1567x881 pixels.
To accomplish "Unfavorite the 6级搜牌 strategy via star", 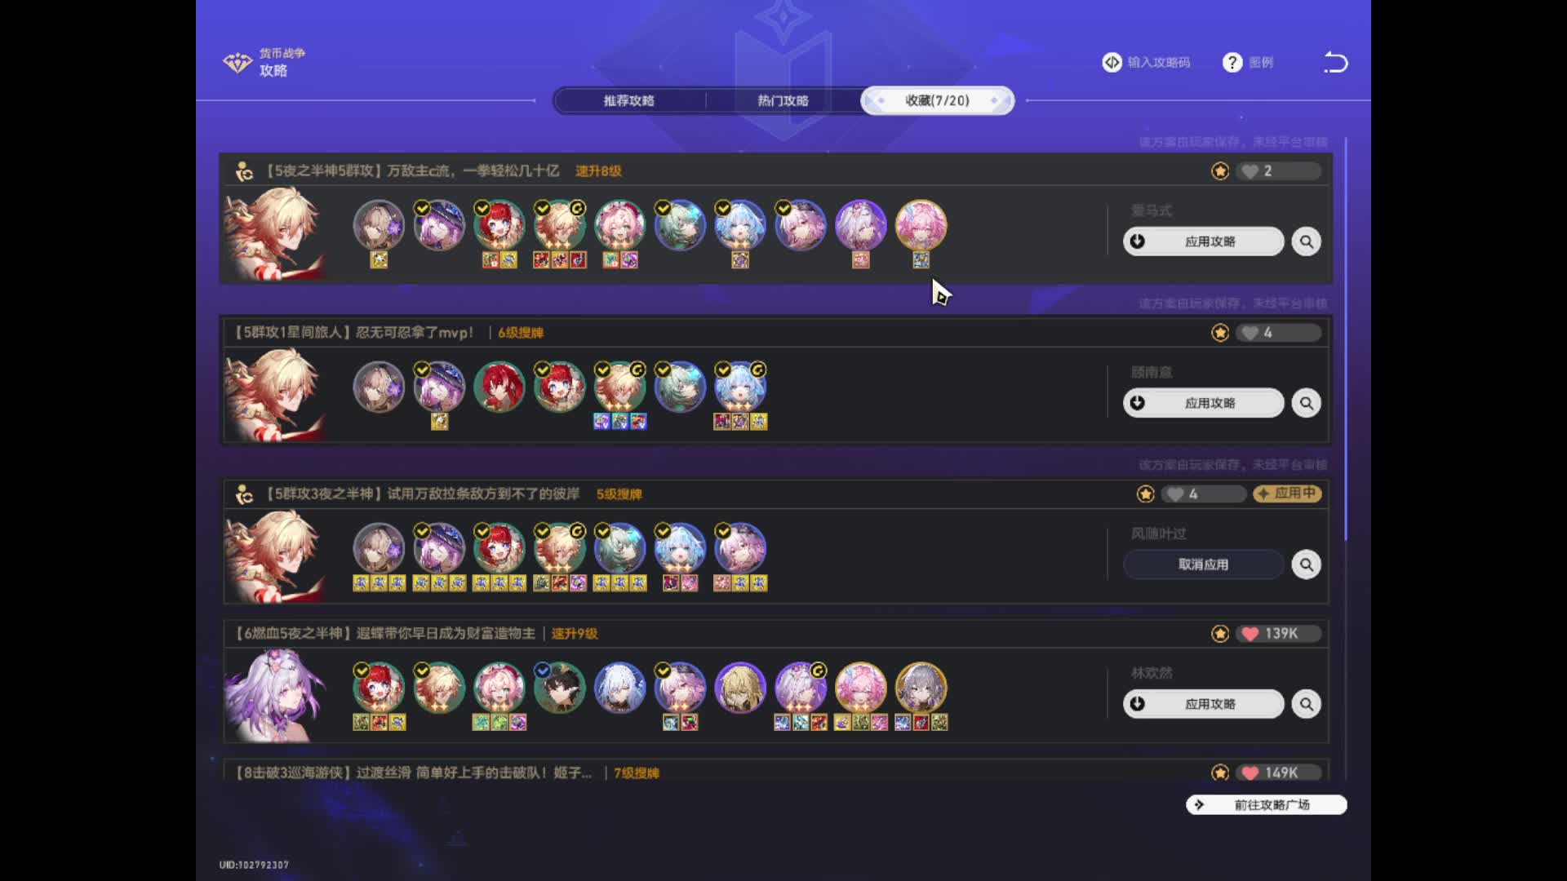I will 1220,332.
